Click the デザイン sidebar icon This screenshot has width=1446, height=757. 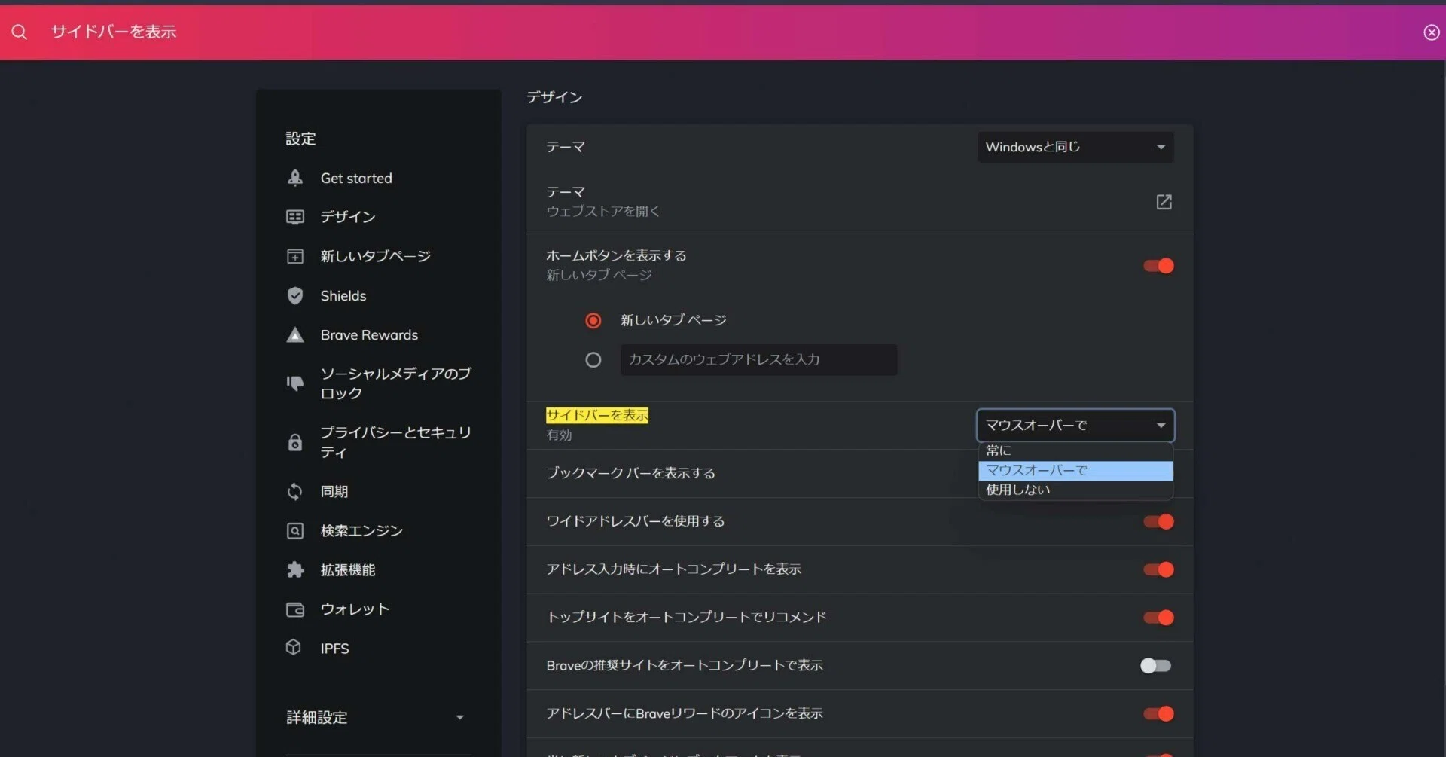pyautogui.click(x=295, y=217)
